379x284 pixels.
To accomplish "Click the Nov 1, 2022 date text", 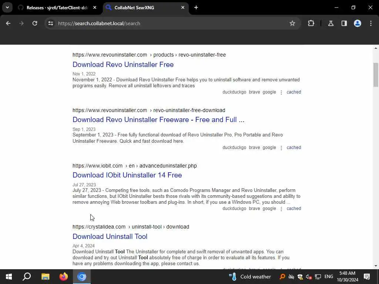I will (84, 74).
